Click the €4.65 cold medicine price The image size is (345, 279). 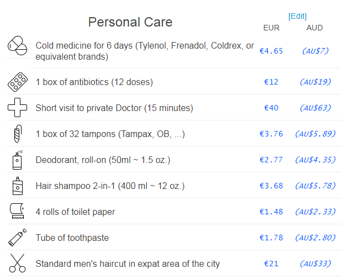(271, 51)
